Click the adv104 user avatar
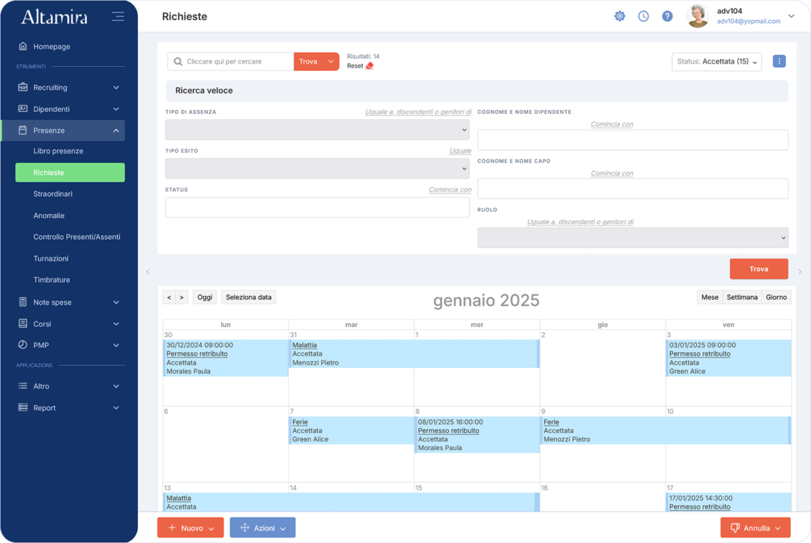811x543 pixels. (697, 16)
